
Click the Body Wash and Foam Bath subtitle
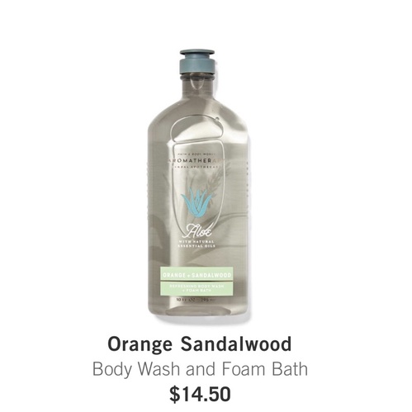pos(200,369)
